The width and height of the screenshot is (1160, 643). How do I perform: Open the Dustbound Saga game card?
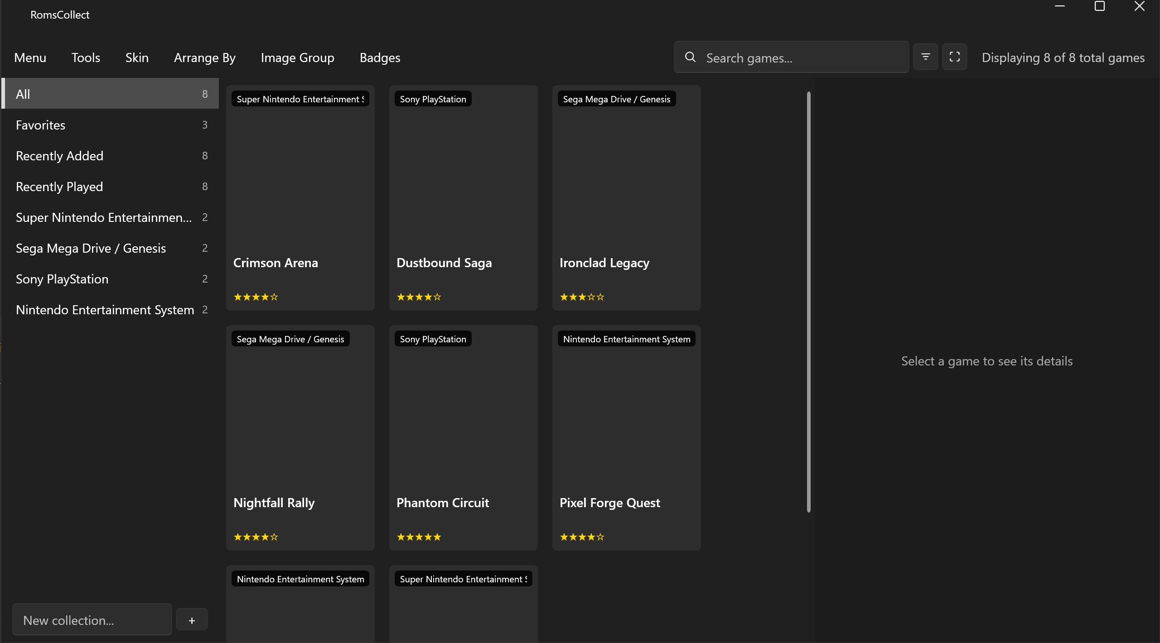[464, 198]
